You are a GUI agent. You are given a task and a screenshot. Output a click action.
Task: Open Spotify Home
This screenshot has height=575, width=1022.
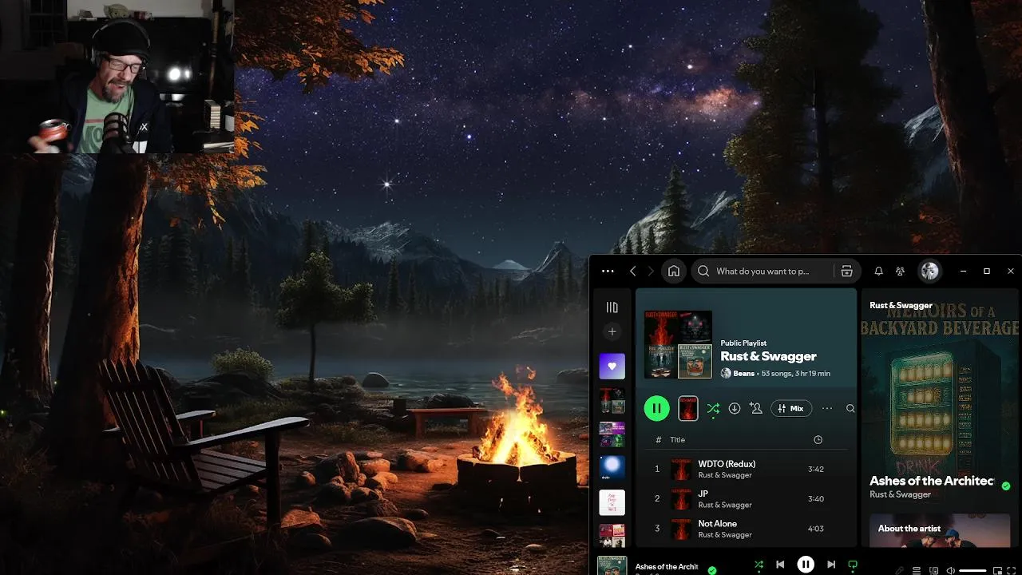click(x=674, y=272)
